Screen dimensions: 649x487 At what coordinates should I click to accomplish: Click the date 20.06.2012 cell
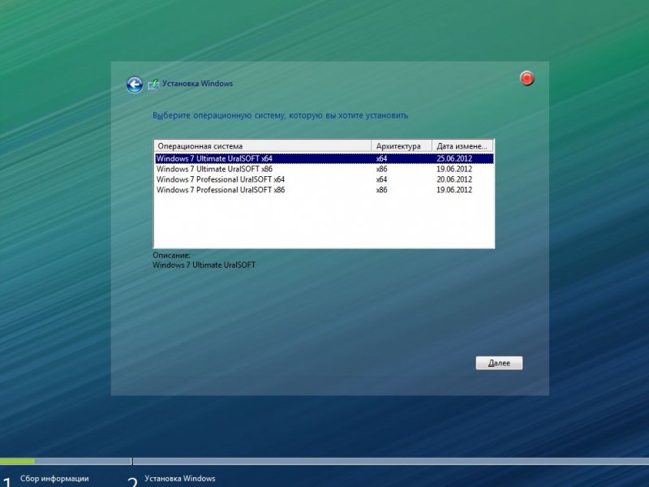click(x=454, y=179)
